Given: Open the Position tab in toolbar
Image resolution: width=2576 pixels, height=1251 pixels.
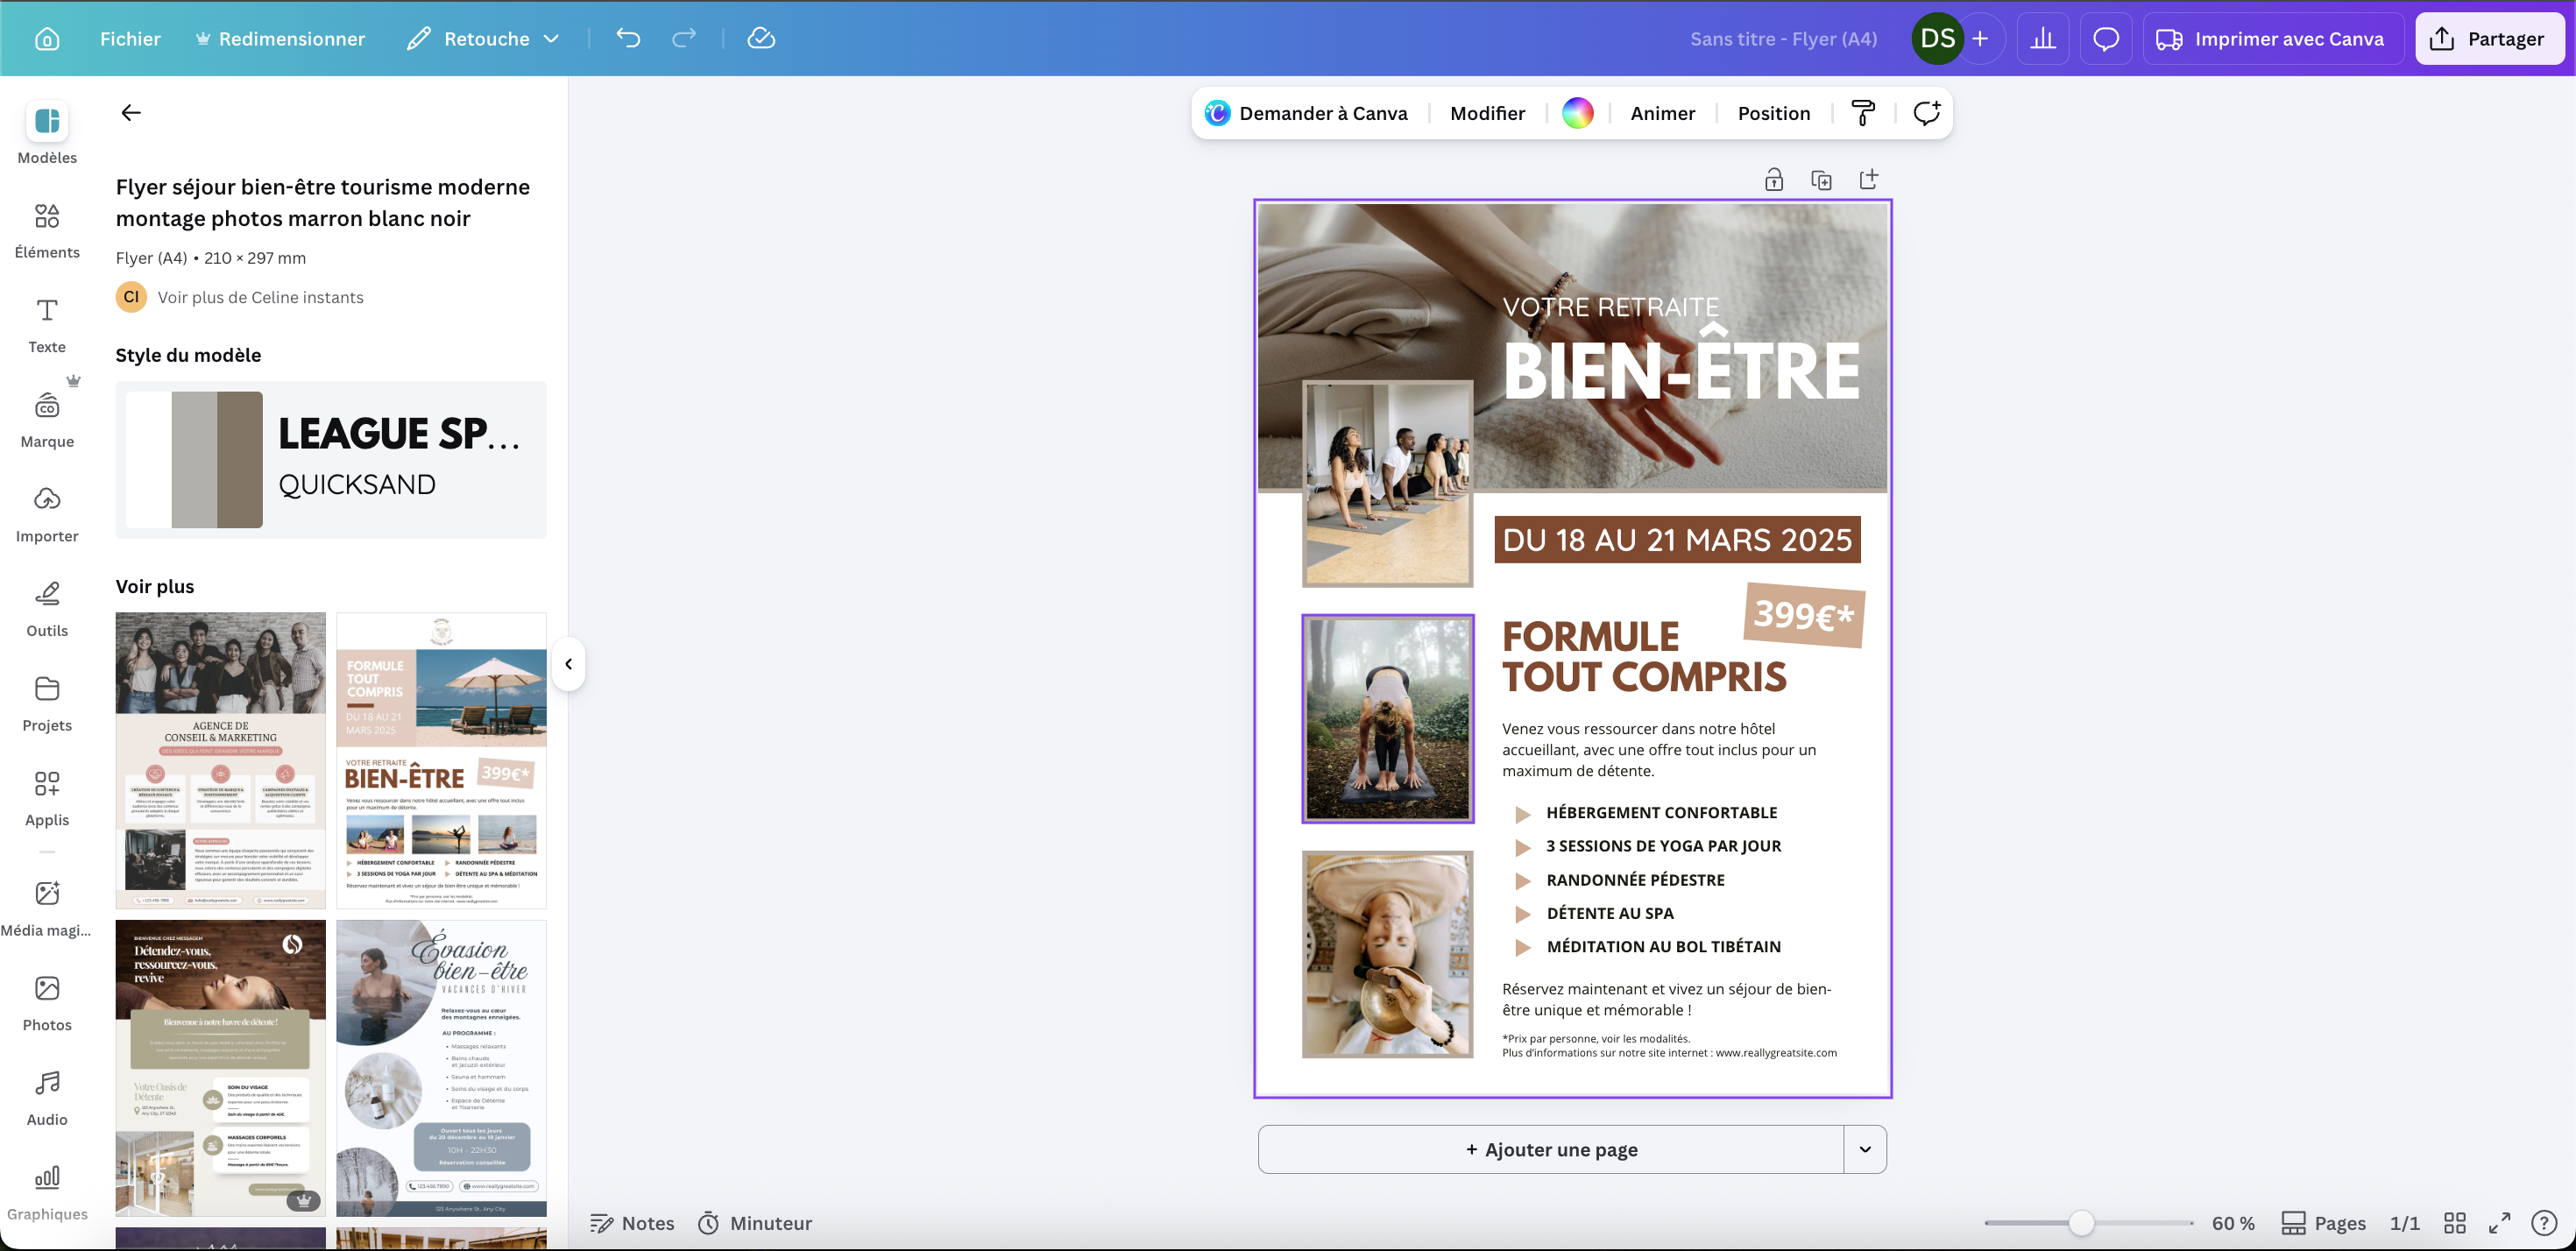Looking at the screenshot, I should point(1773,113).
